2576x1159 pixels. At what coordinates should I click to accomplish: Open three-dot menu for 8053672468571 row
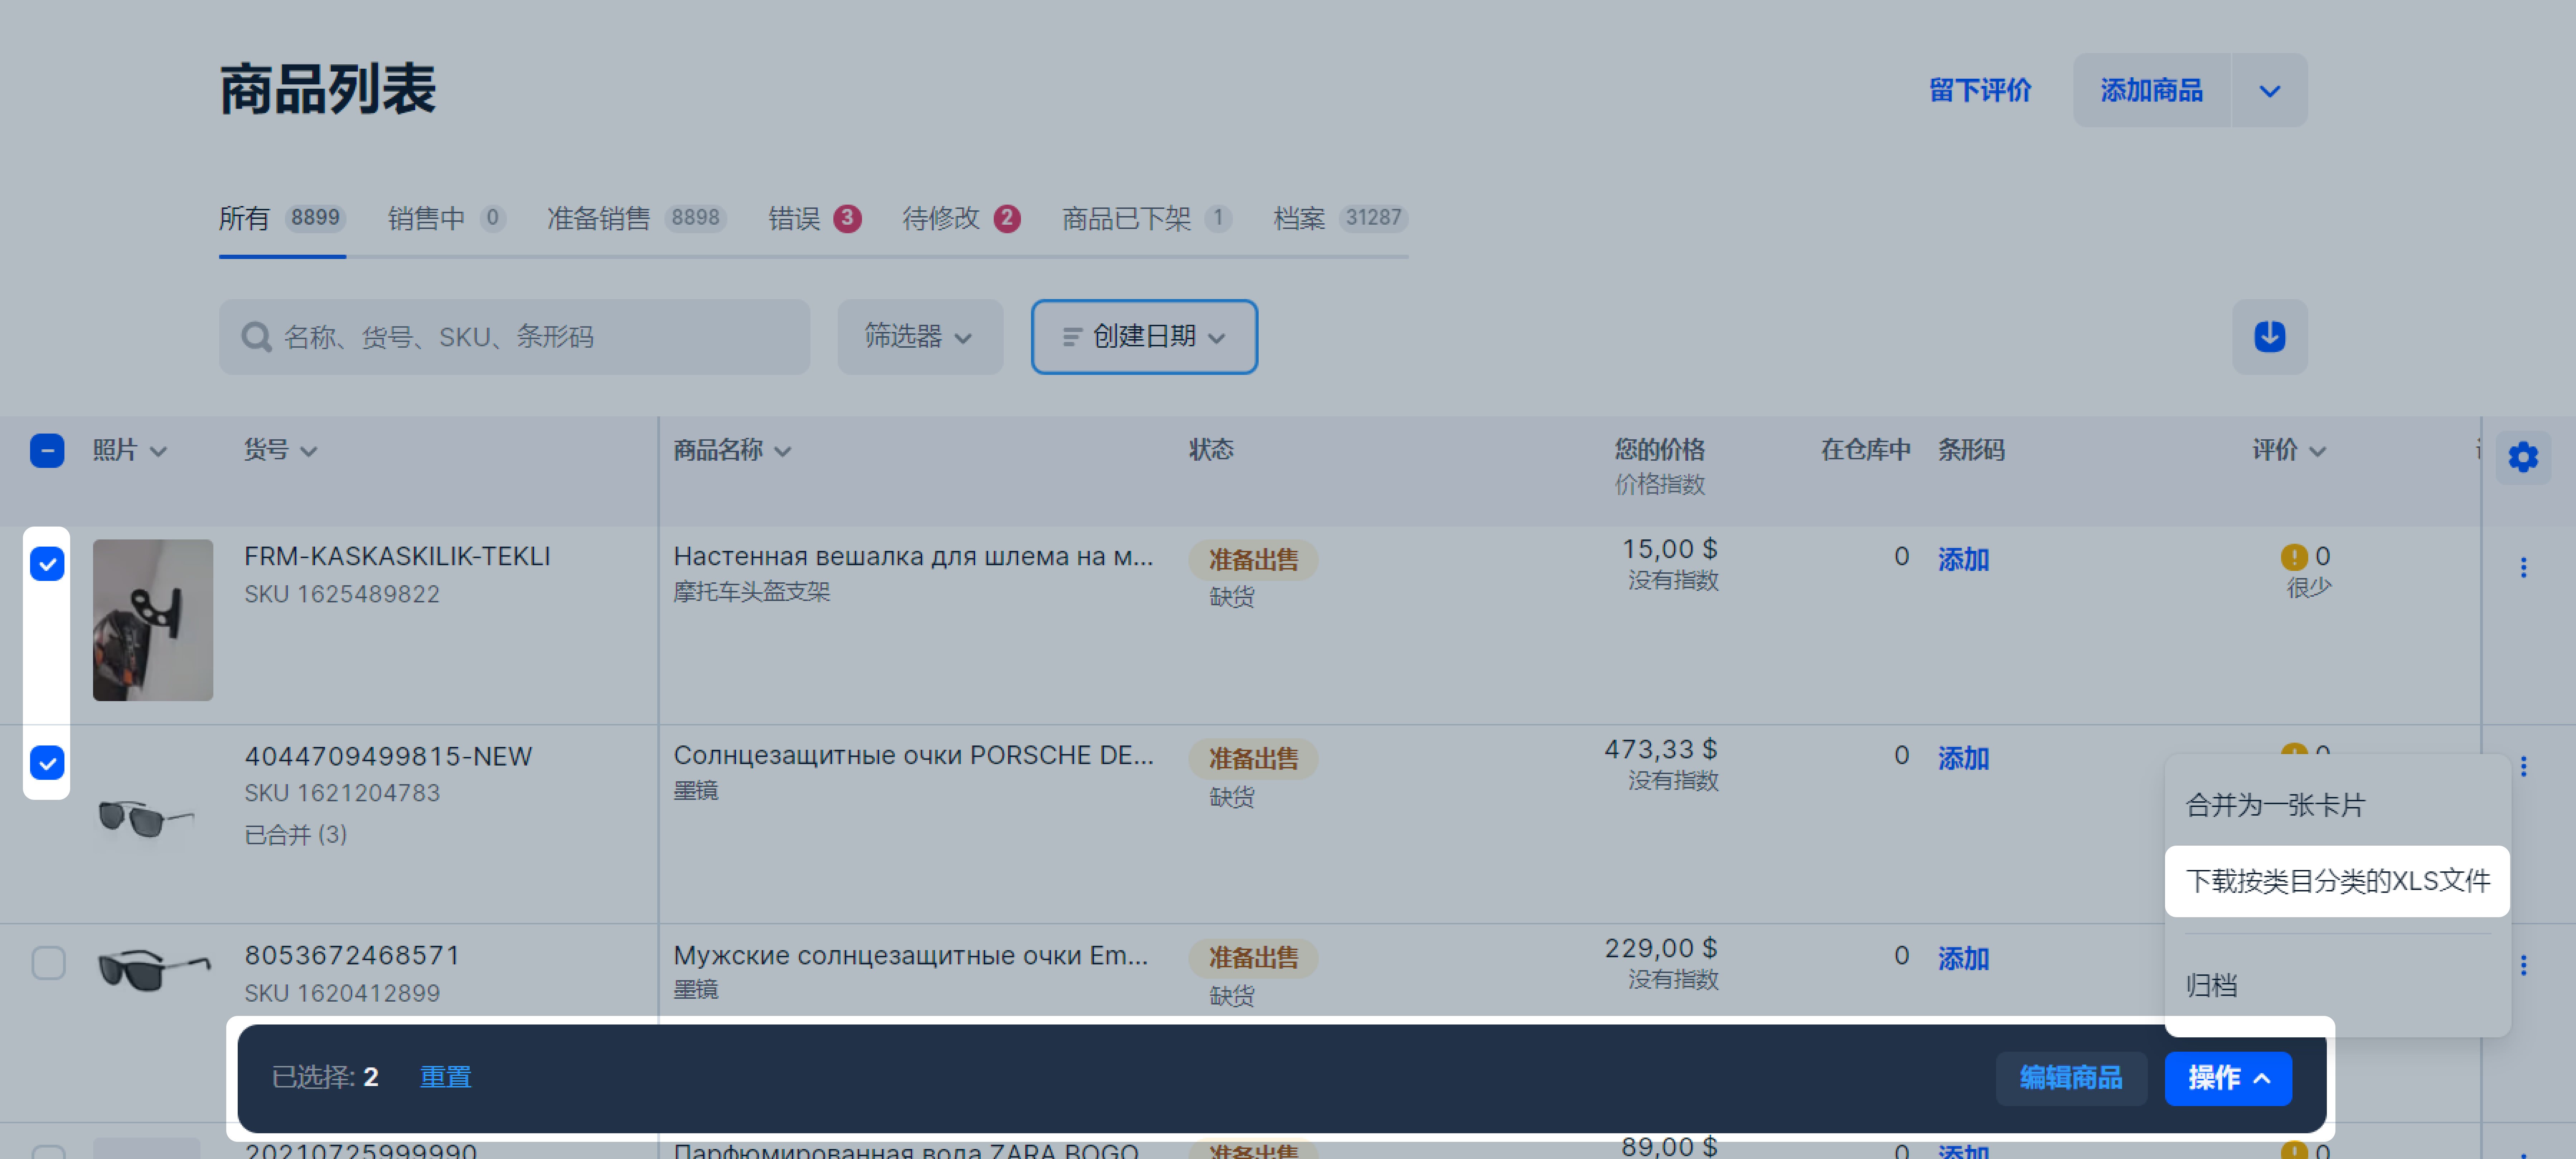2523,965
